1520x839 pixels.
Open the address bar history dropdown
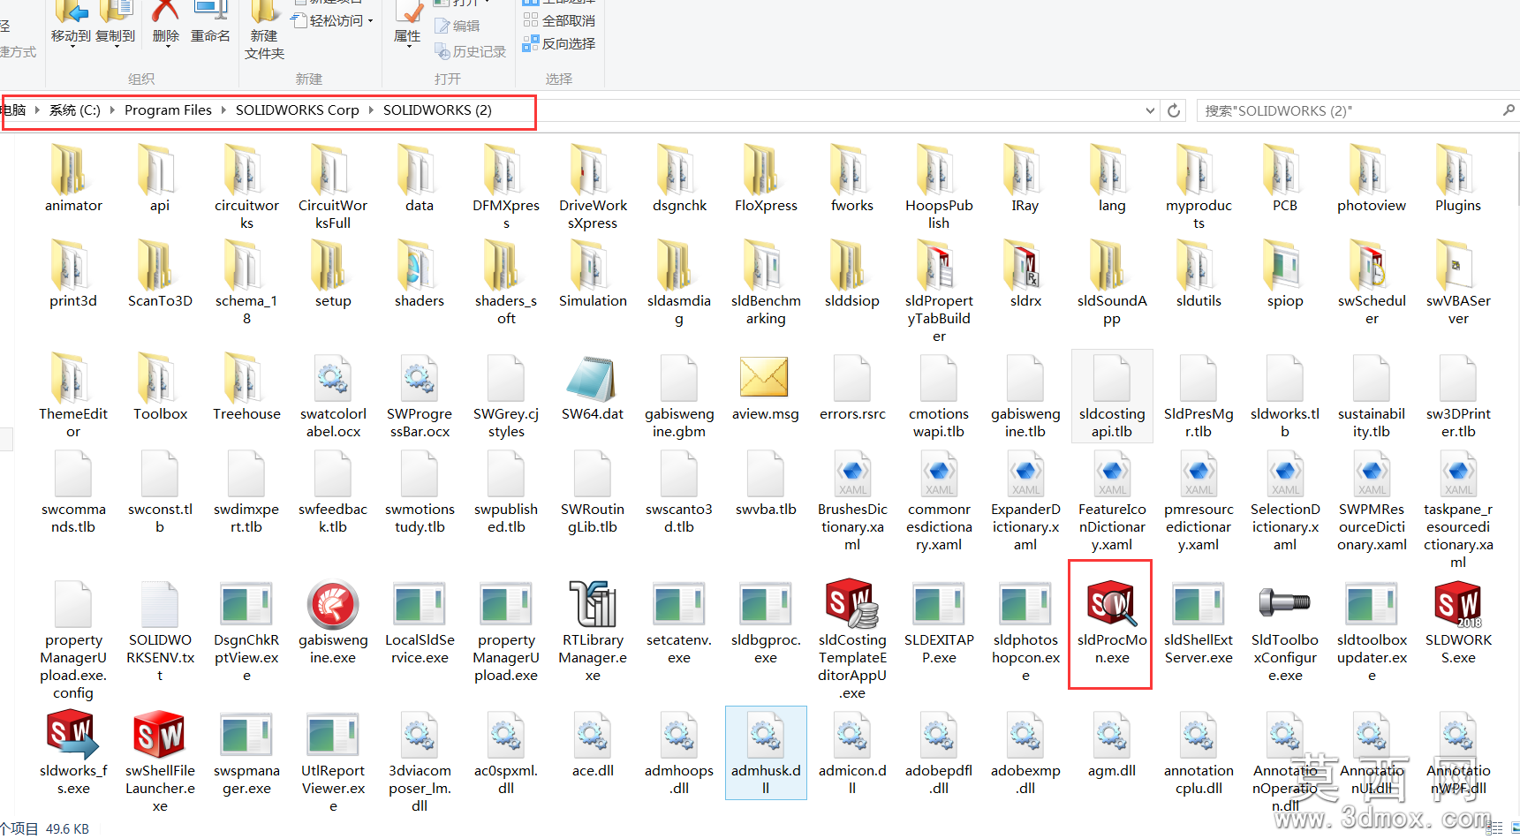pyautogui.click(x=1150, y=111)
